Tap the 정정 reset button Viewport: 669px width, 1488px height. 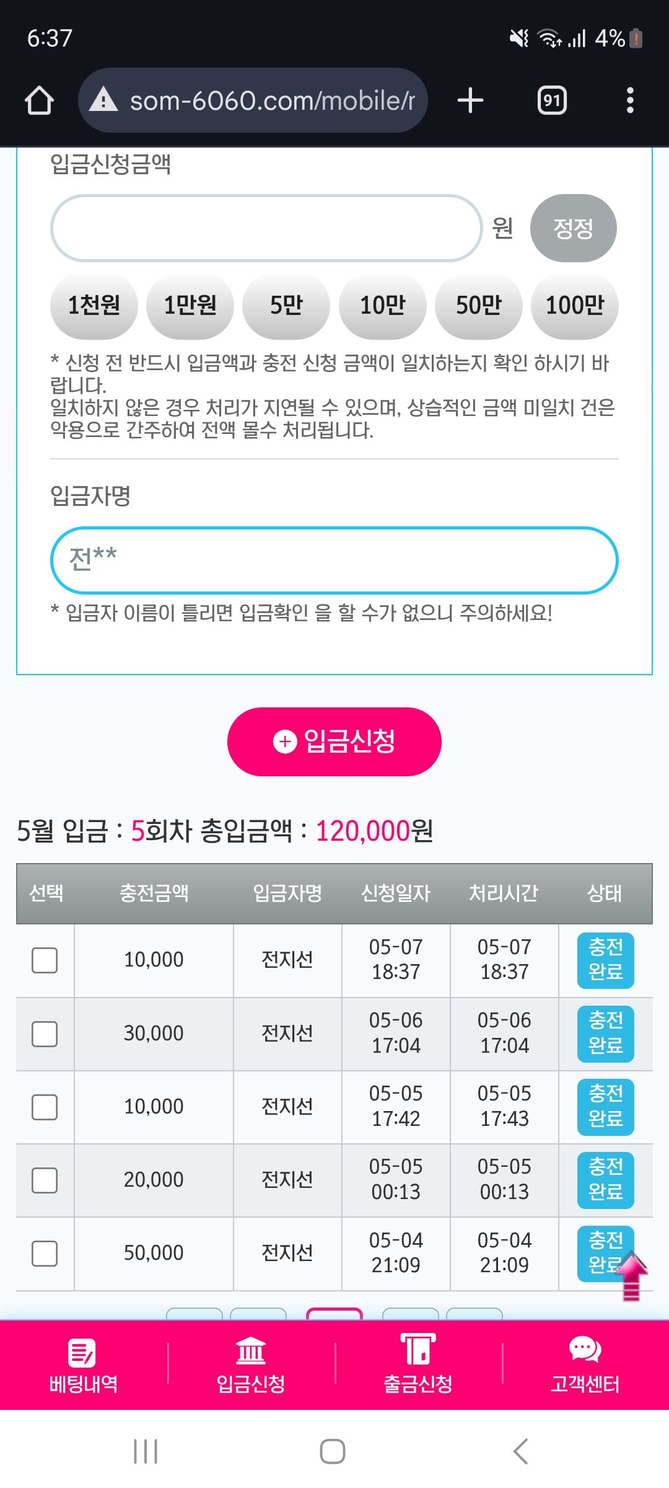coord(573,228)
